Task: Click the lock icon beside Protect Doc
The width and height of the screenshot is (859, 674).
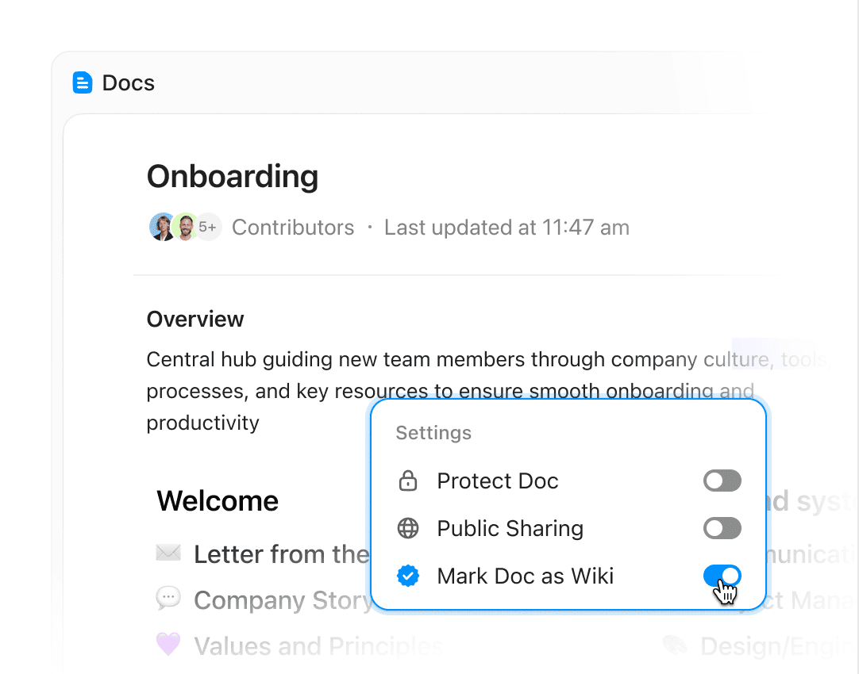Action: coord(407,481)
